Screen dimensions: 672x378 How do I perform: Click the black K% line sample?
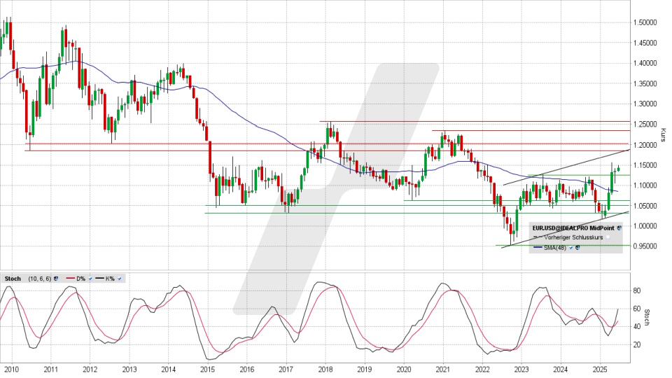click(x=99, y=278)
